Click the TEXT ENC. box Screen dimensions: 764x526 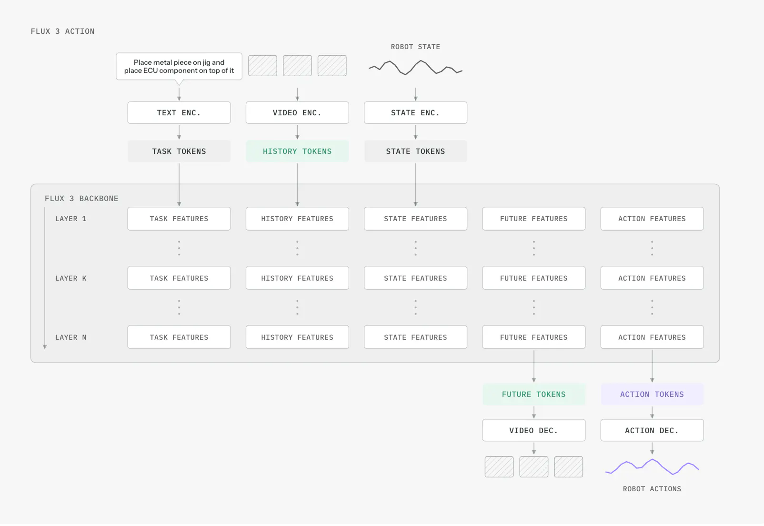[x=179, y=113]
